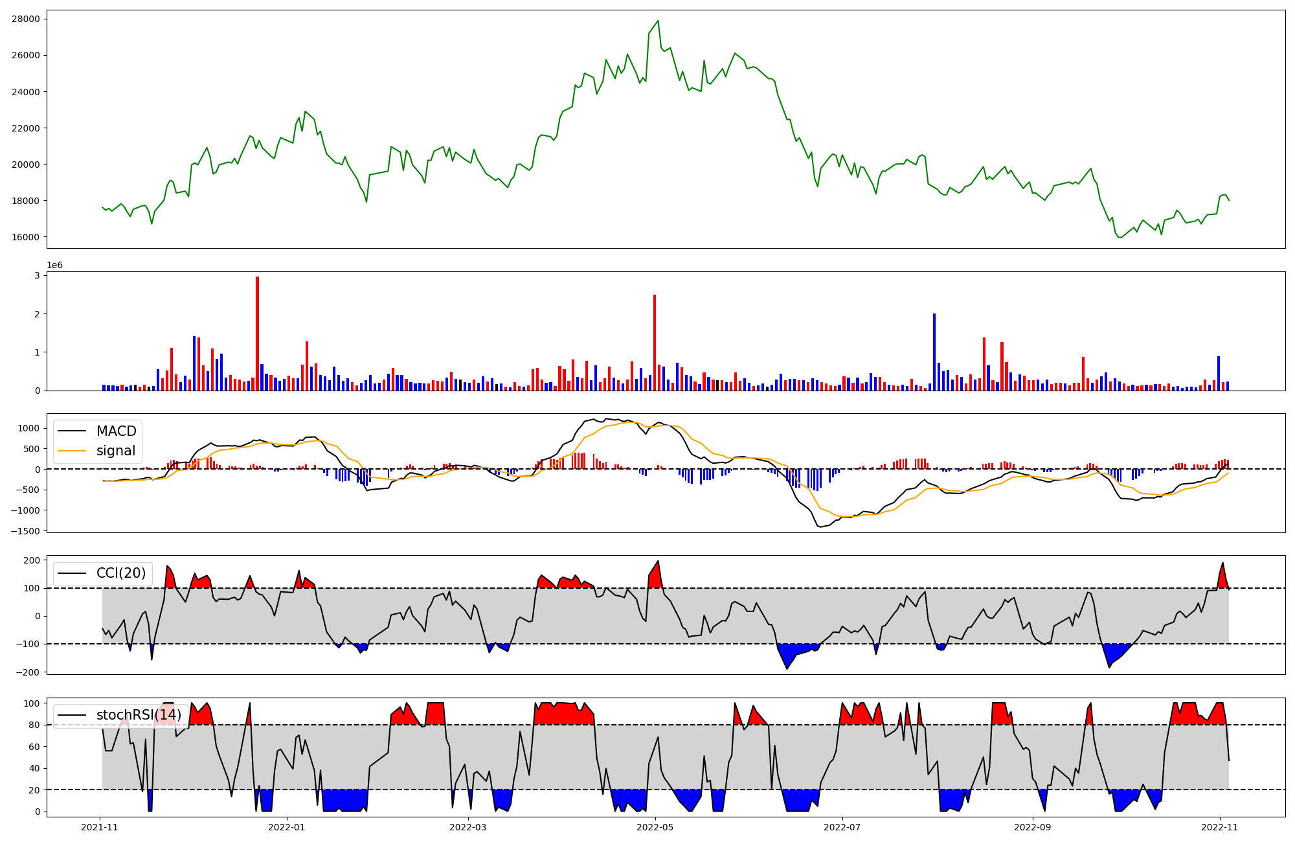Click the 2022-03 x-axis date label
Screen dimensions: 1295x842
click(x=467, y=827)
